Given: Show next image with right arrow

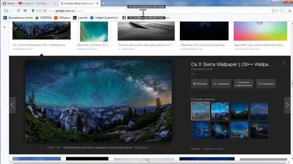Looking at the screenshot, I should [x=287, y=105].
